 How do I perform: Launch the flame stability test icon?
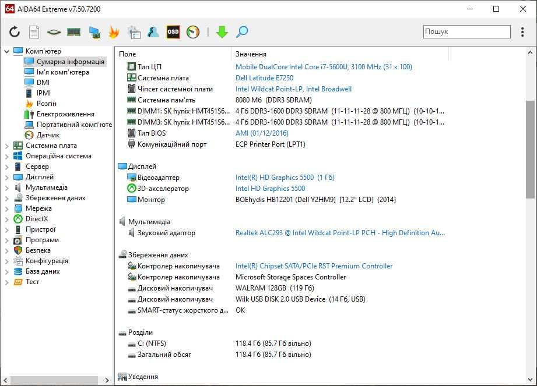(114, 32)
